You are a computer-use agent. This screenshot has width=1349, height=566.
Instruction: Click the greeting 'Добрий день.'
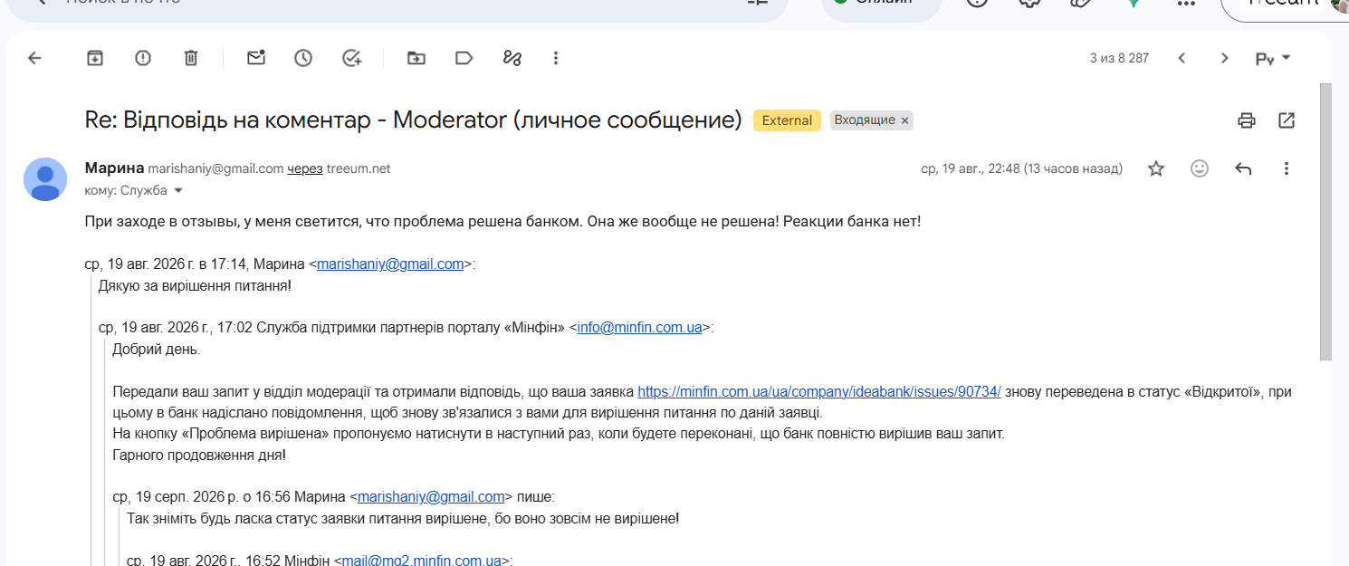coord(157,350)
